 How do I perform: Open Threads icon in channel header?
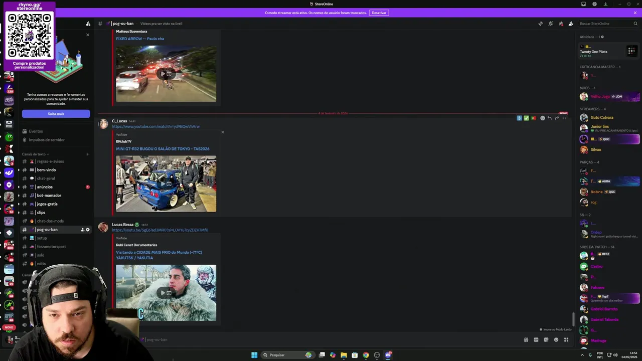[540, 24]
